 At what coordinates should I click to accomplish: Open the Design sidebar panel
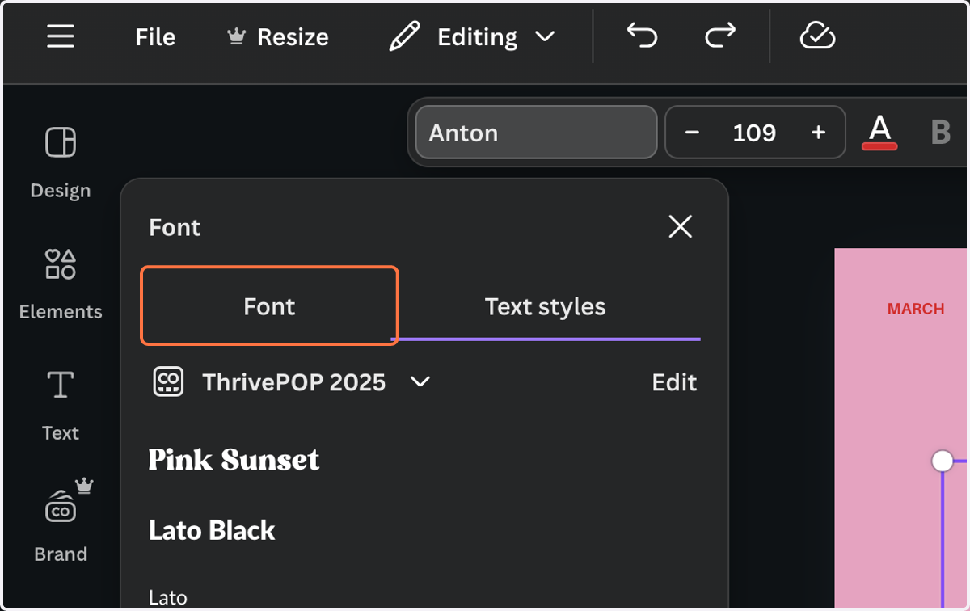click(61, 162)
